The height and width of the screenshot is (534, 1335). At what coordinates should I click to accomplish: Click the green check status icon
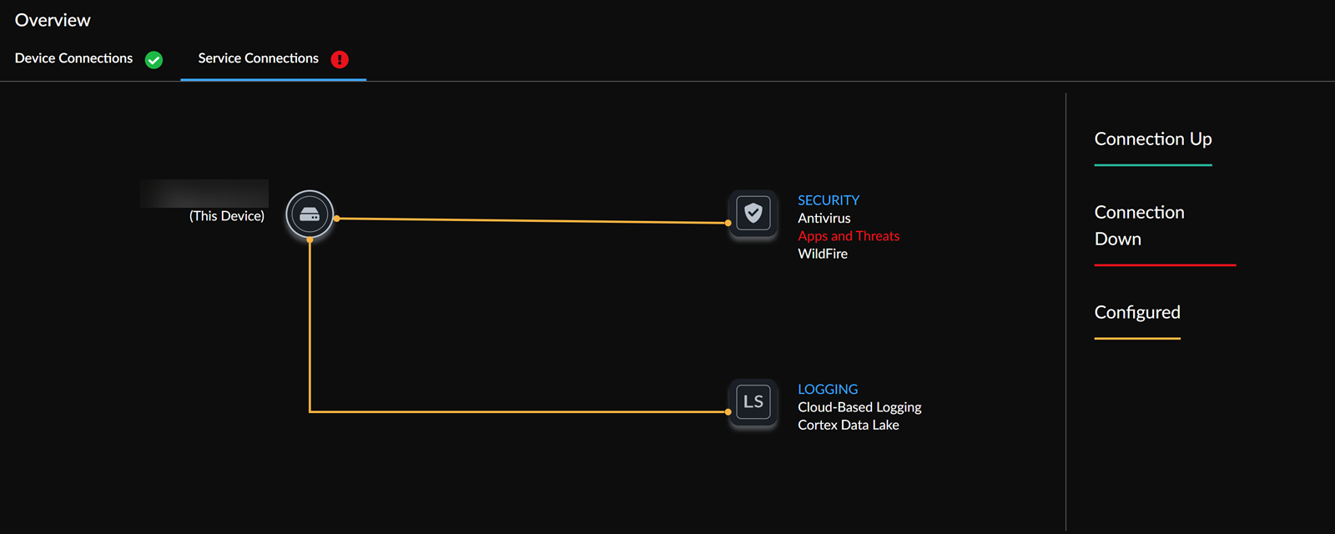(x=154, y=59)
